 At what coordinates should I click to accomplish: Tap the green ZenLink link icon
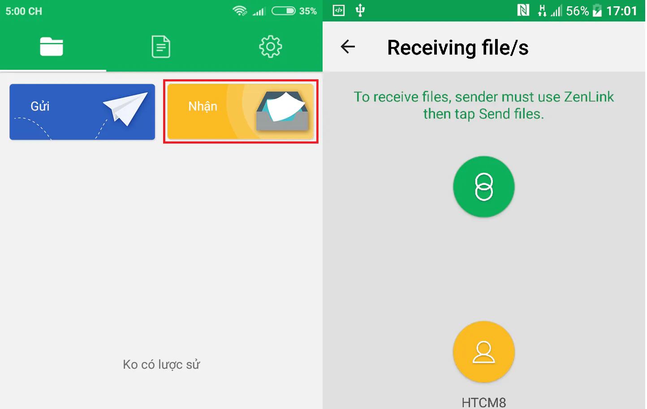pos(484,187)
